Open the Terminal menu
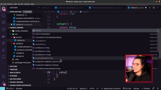Viewport: 161px width, 90px height. pyautogui.click(x=27, y=4)
